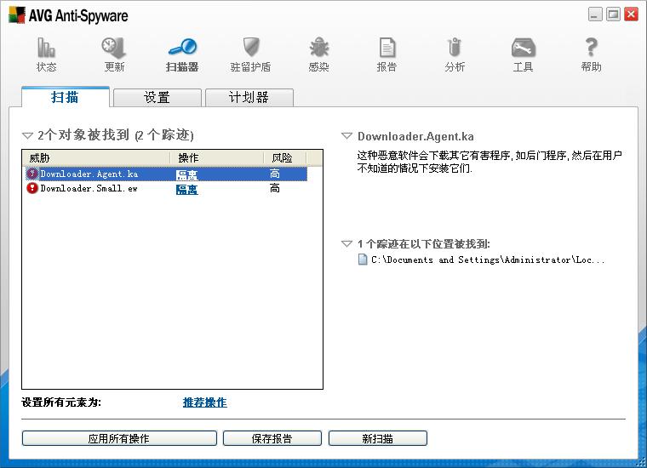Select the Downloader.Agent.ka row
647x468 pixels.
(166, 174)
